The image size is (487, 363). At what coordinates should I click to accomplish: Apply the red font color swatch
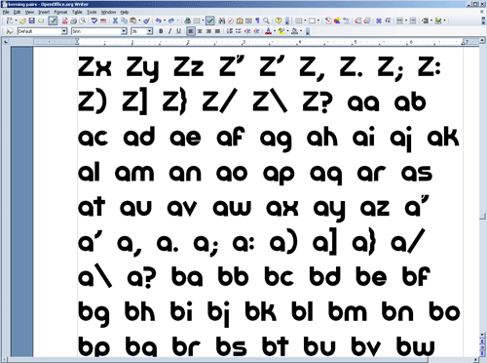coord(268,31)
